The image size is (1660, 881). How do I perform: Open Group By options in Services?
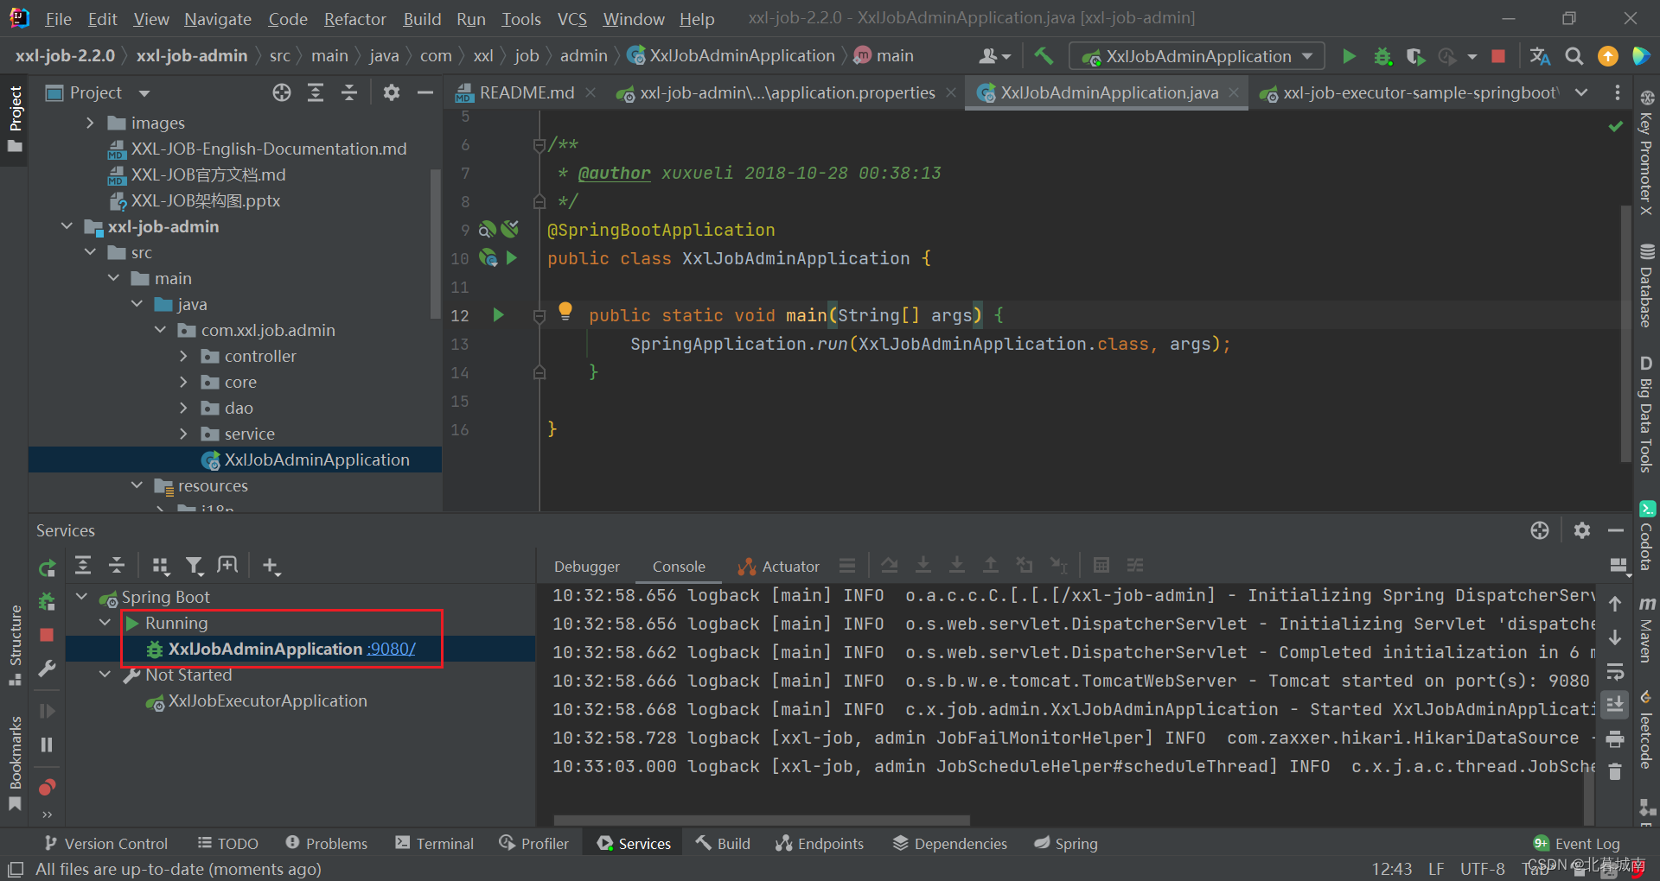pos(160,566)
